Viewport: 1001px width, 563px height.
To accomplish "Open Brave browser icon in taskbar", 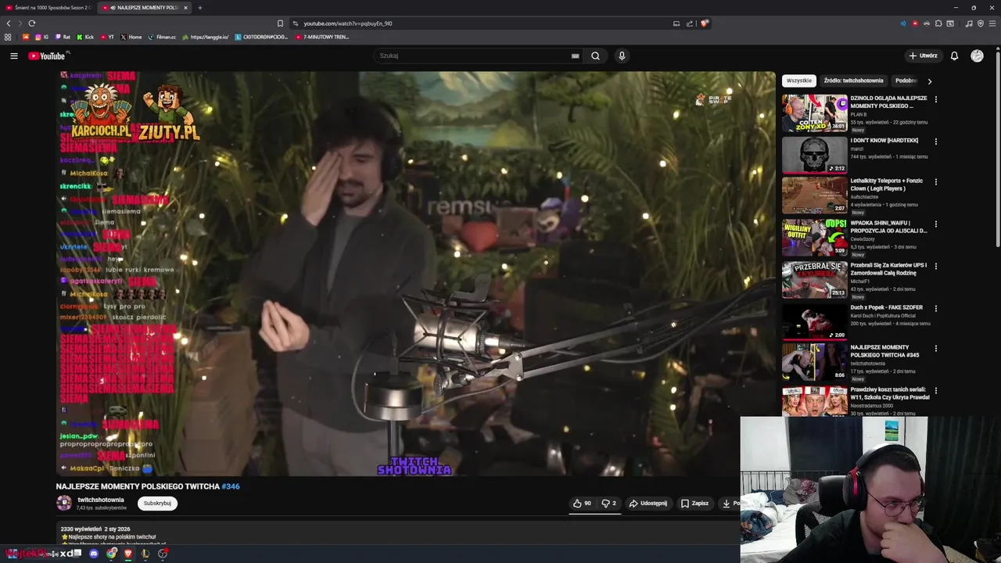I will (x=128, y=554).
